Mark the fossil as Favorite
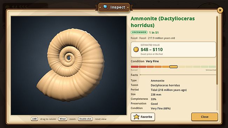Screen dimensions: 228x128 pos(143,117)
